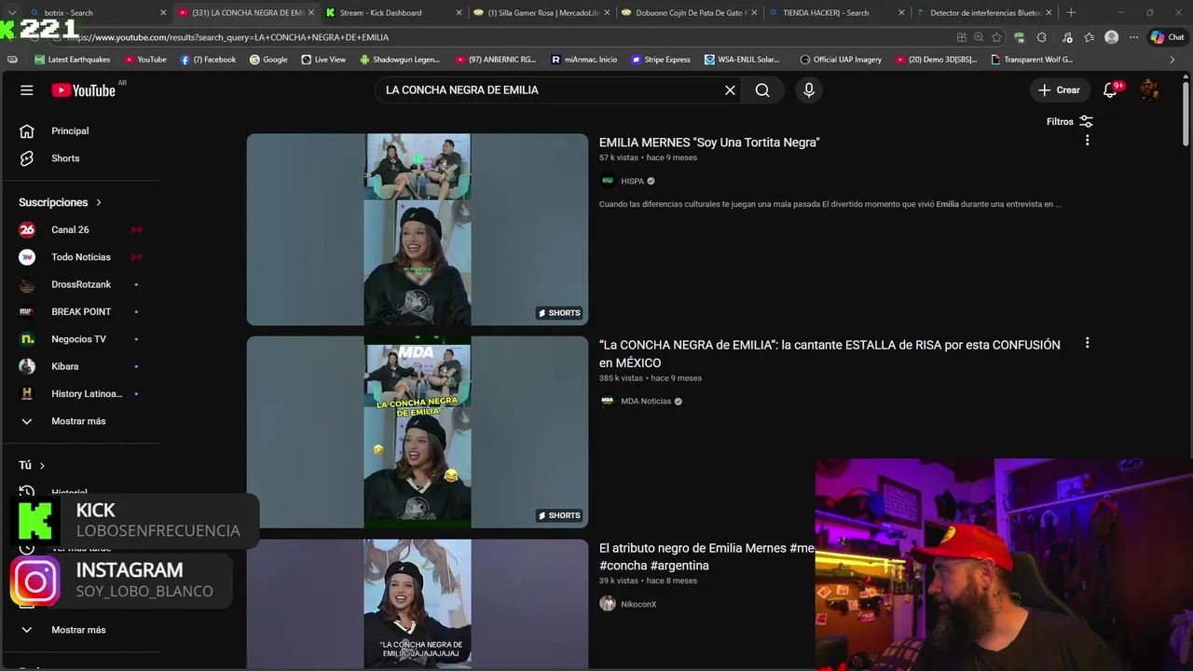Close the botrix - Search tab
Screen dimensions: 1193x671
coord(163,13)
